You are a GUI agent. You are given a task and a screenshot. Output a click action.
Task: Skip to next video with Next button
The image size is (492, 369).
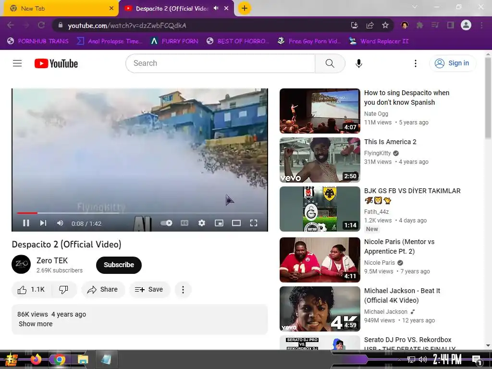pyautogui.click(x=43, y=223)
